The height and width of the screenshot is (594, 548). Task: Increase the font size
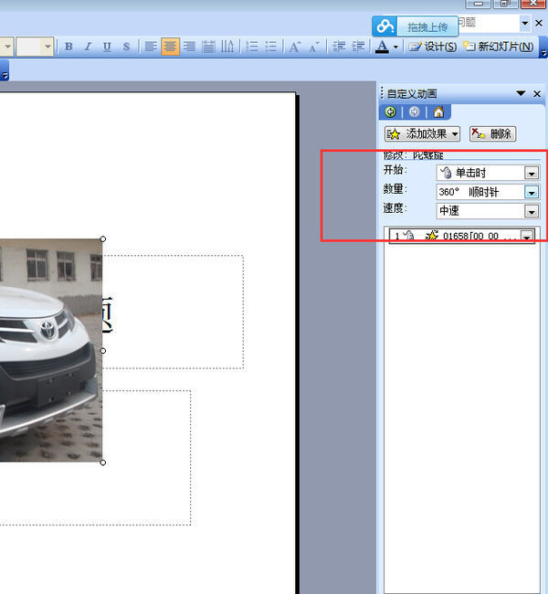[x=295, y=47]
